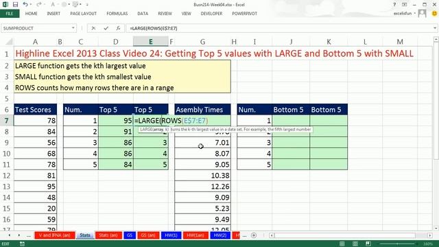Screen dimensions: 439x247
Task: Open the GS (an) sheet tab
Action: (148, 235)
